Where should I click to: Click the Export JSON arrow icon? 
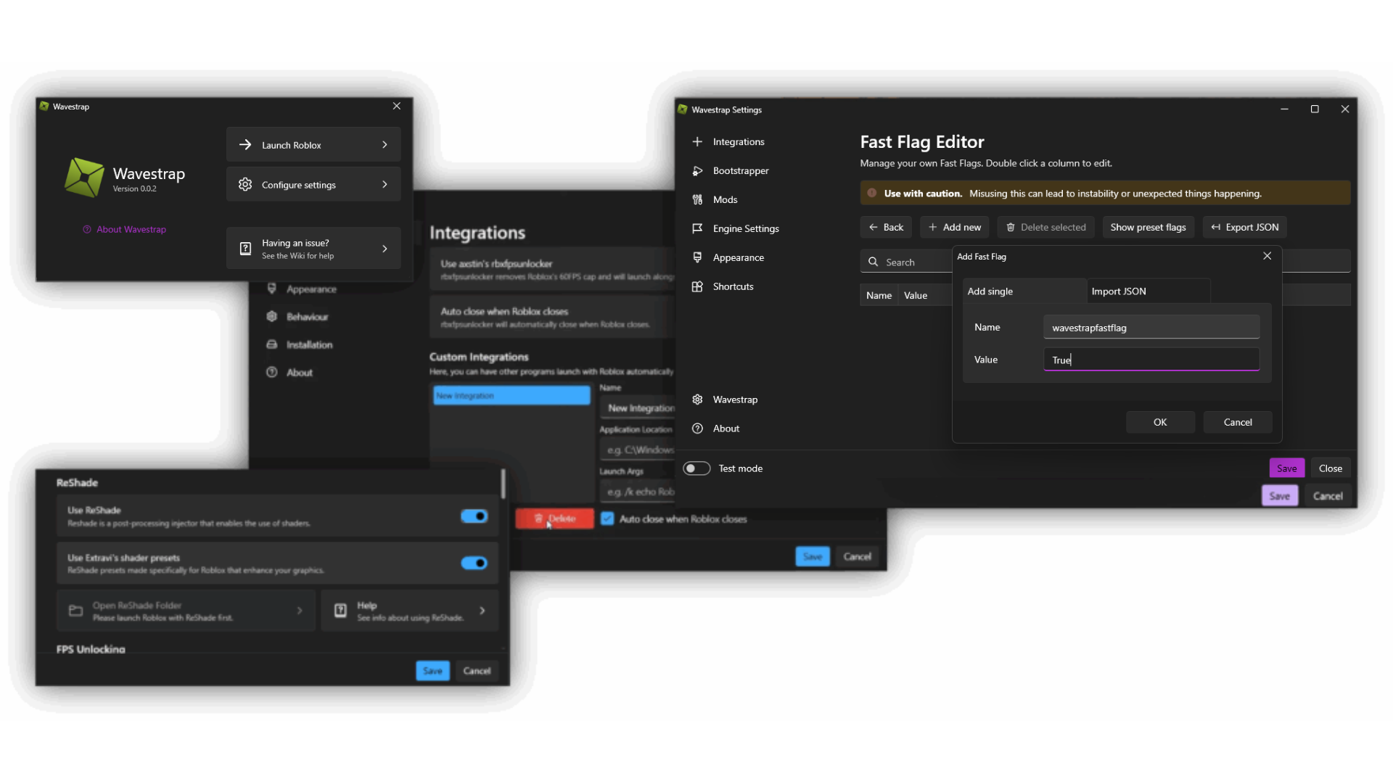1216,227
